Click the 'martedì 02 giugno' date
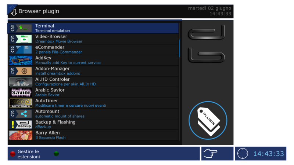Screen dimensions: 294x165 pyautogui.click(x=209, y=8)
